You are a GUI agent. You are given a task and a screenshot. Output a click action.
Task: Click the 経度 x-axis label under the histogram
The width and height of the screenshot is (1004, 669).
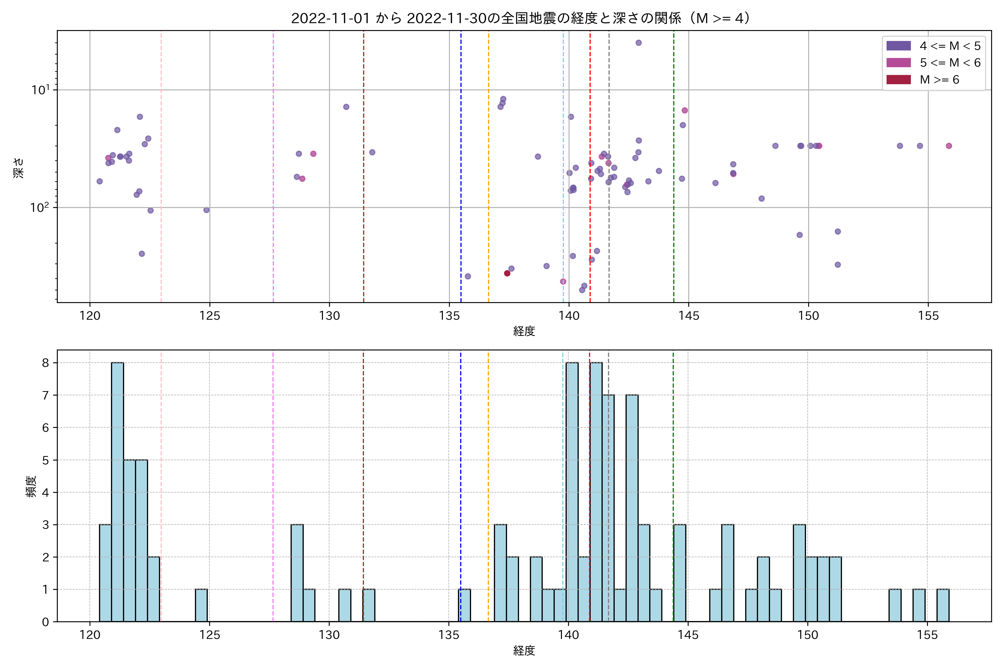click(524, 650)
